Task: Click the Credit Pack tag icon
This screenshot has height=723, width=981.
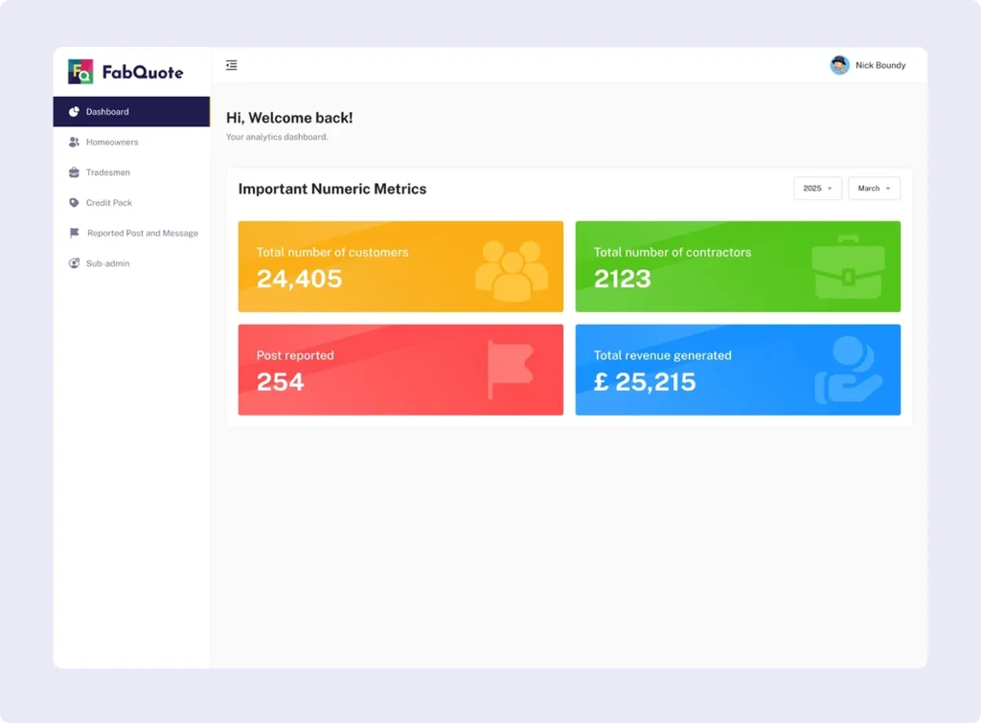Action: [74, 203]
